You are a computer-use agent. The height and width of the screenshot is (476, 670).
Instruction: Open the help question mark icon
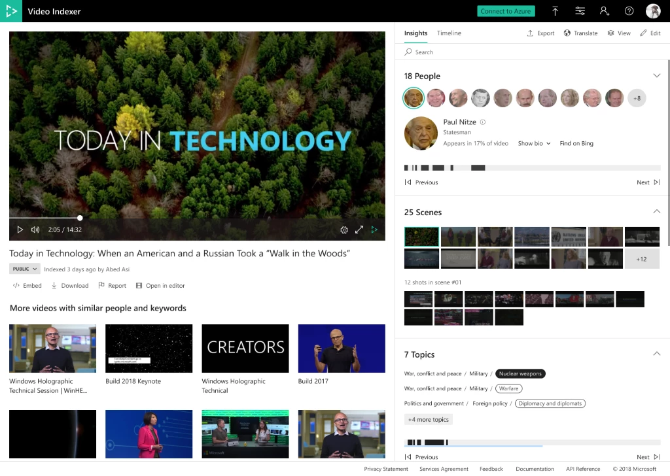(x=629, y=11)
